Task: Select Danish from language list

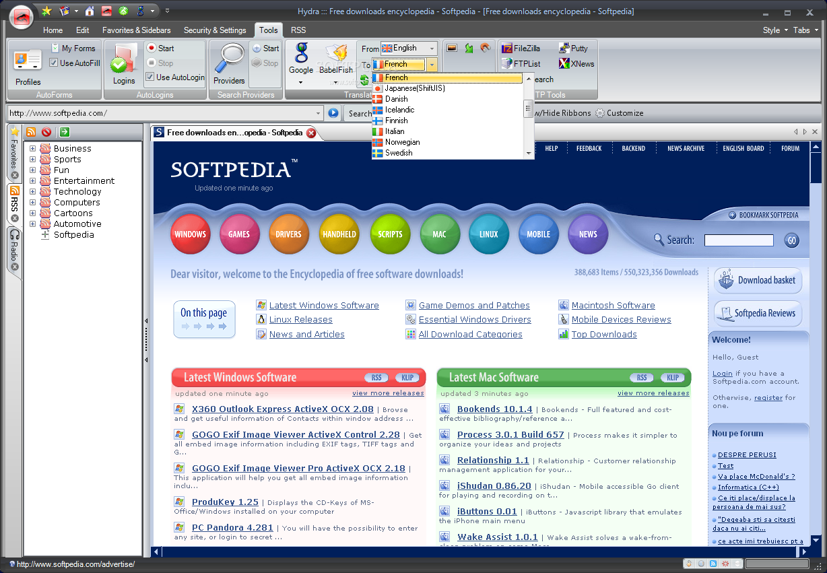Action: tap(447, 99)
